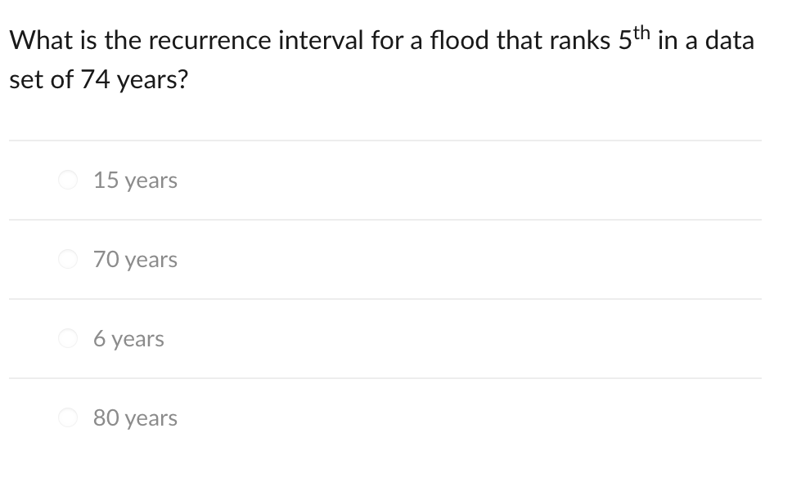
Task: Click the 70 years answer label
Action: pos(135,259)
